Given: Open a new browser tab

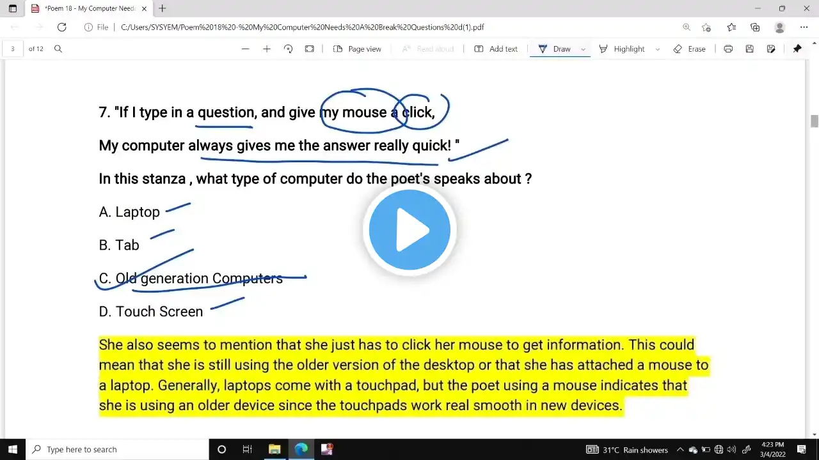Looking at the screenshot, I should tap(163, 8).
